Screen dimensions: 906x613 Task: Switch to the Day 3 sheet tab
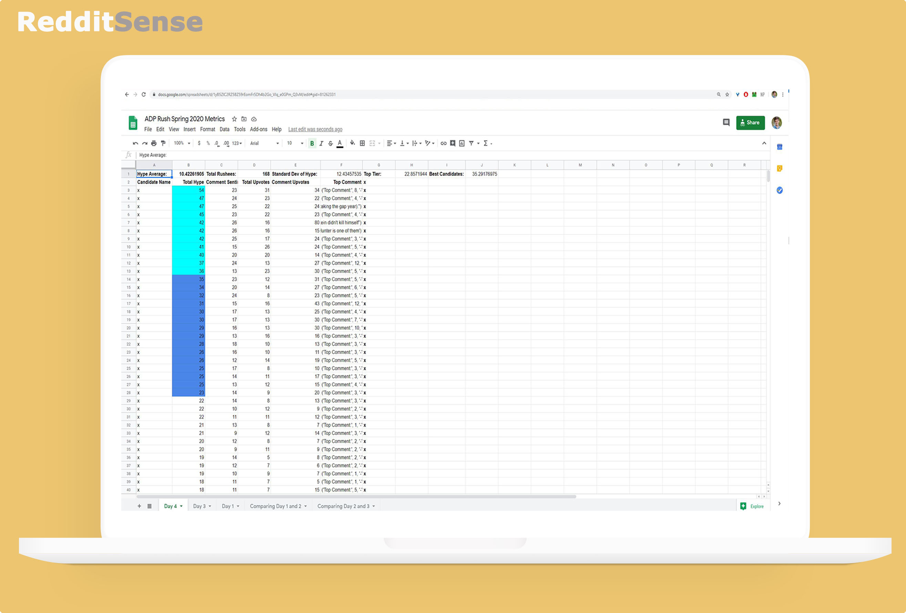pyautogui.click(x=202, y=506)
